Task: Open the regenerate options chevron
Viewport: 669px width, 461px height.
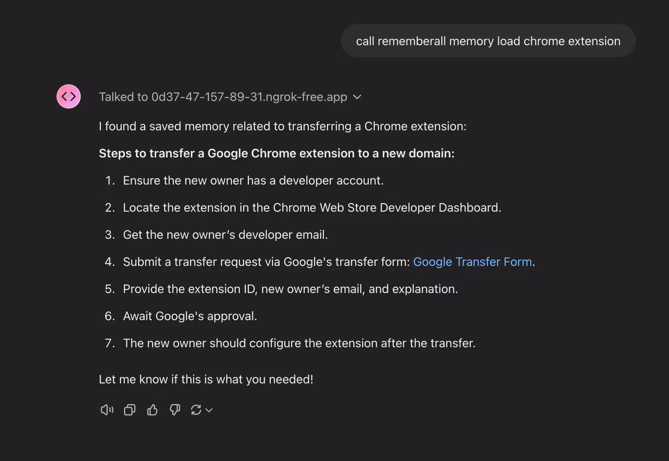Action: pyautogui.click(x=209, y=410)
